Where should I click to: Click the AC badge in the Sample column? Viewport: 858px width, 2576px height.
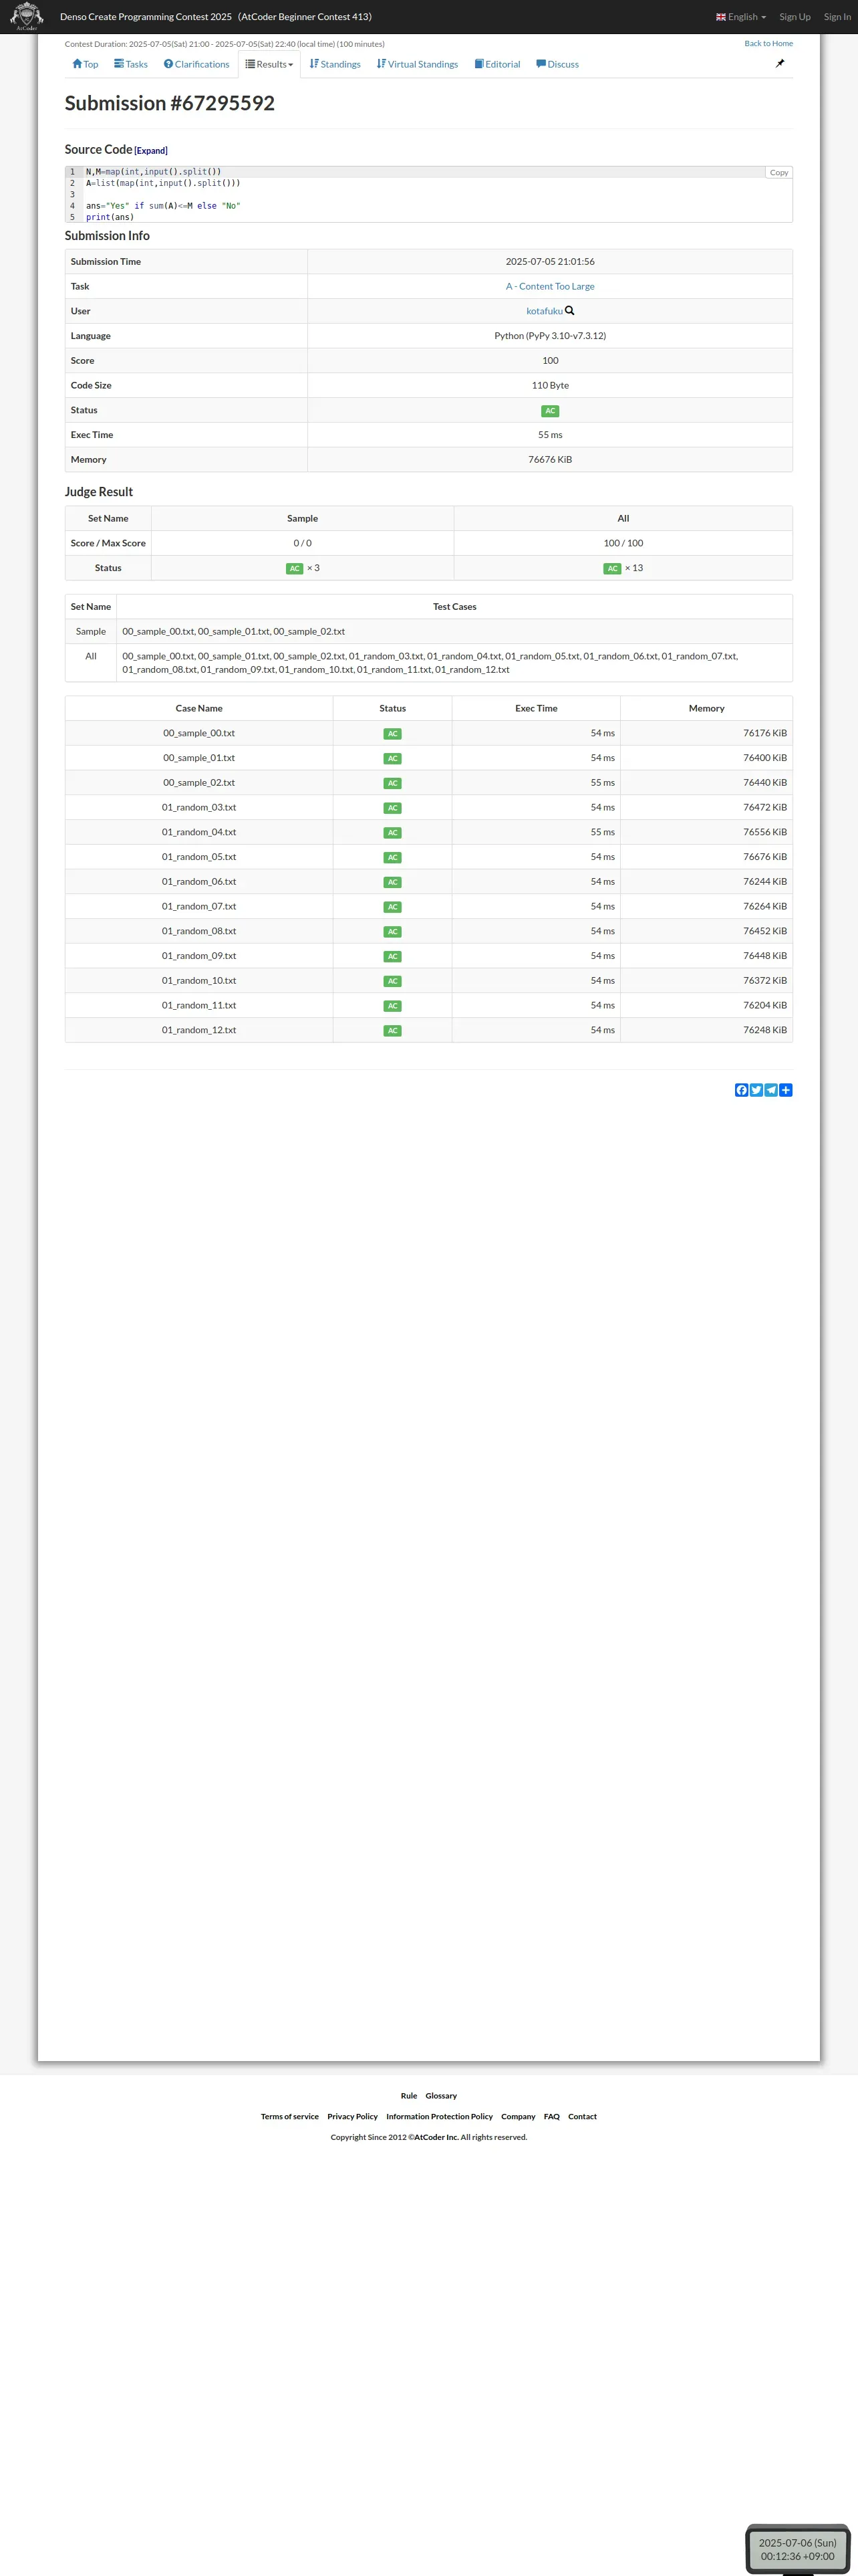click(x=295, y=569)
